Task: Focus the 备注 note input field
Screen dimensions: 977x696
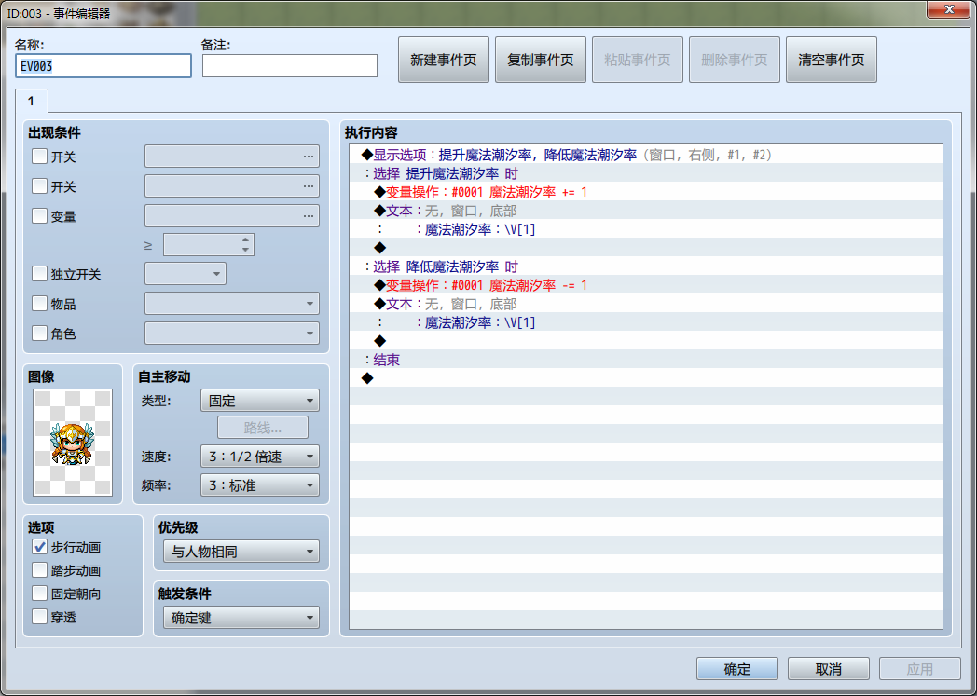Action: [x=290, y=66]
